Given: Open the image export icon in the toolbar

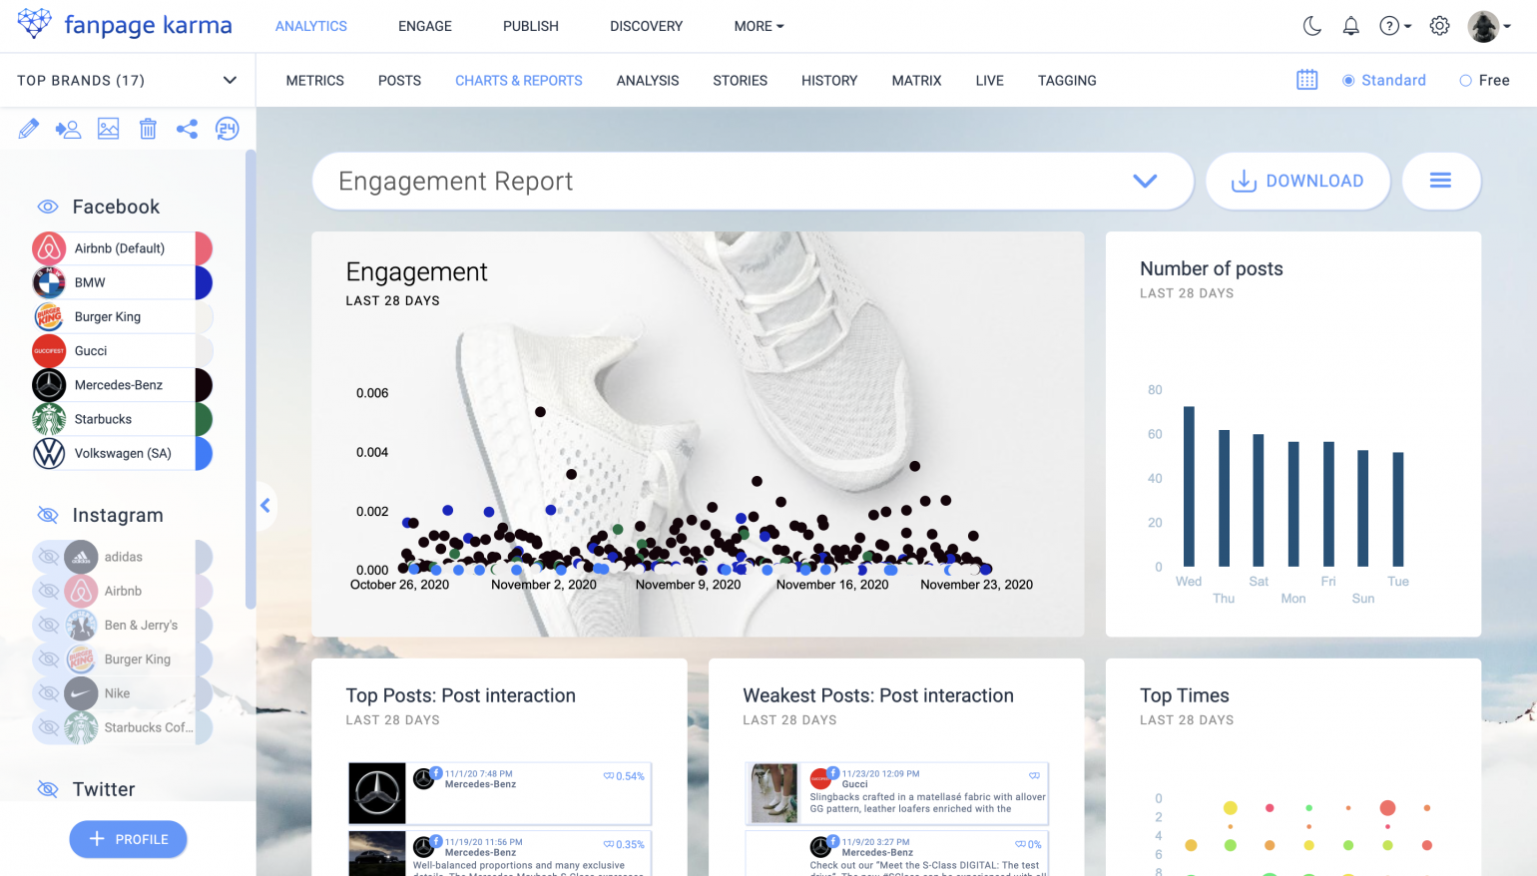Looking at the screenshot, I should (108, 129).
